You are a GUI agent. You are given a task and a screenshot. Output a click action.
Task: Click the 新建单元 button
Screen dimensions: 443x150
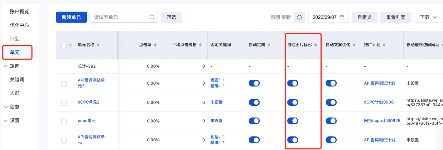71,17
